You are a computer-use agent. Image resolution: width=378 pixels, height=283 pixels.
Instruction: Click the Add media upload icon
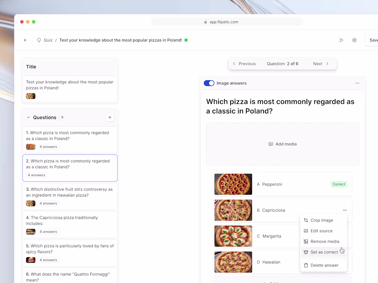pyautogui.click(x=271, y=144)
